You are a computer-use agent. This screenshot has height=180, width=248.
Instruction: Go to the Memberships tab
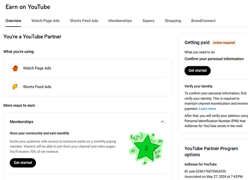(x=120, y=21)
